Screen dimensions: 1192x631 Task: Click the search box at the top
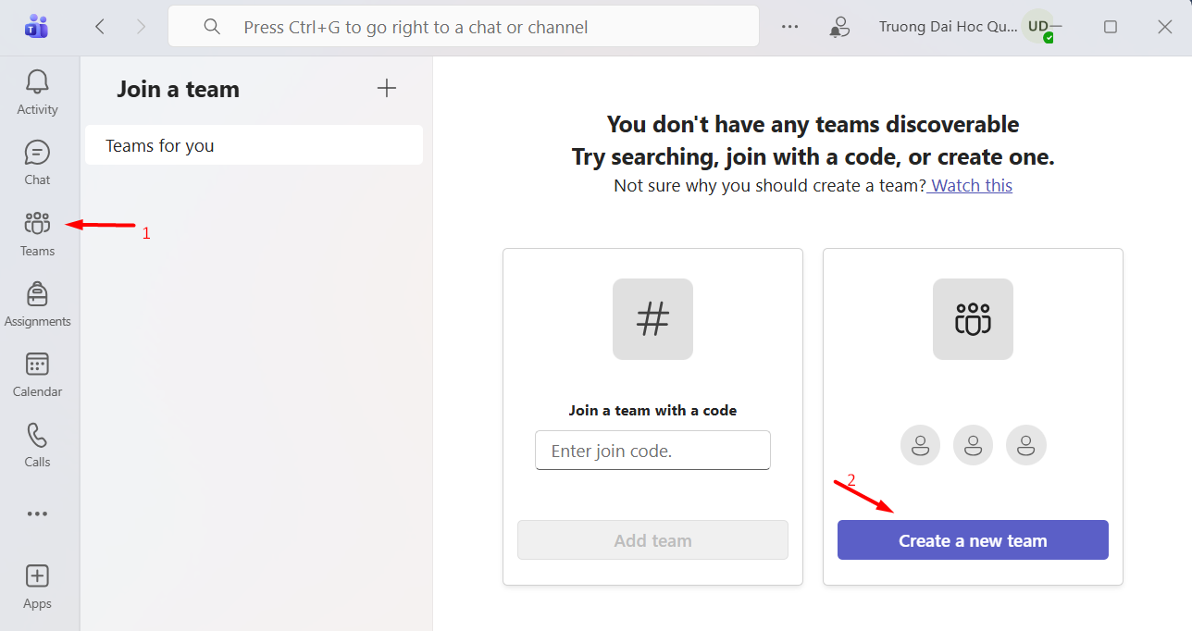tap(463, 27)
